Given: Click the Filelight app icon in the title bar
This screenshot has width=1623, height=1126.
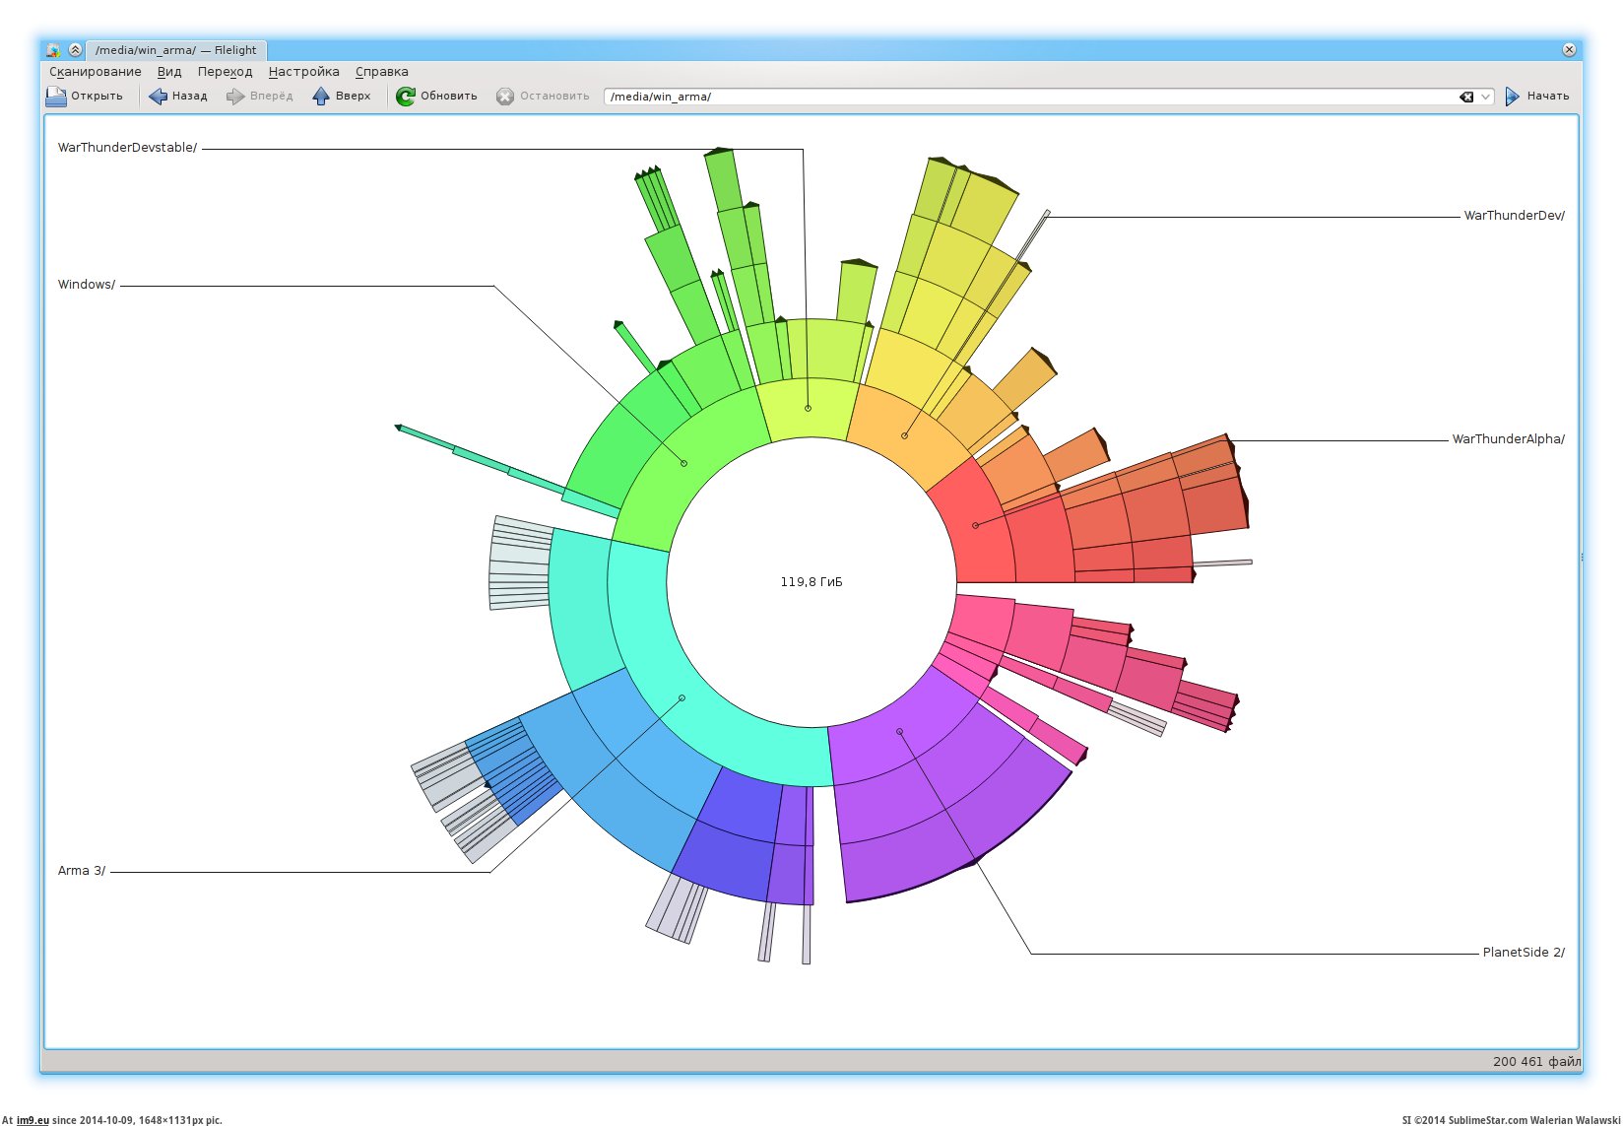Looking at the screenshot, I should point(53,50).
